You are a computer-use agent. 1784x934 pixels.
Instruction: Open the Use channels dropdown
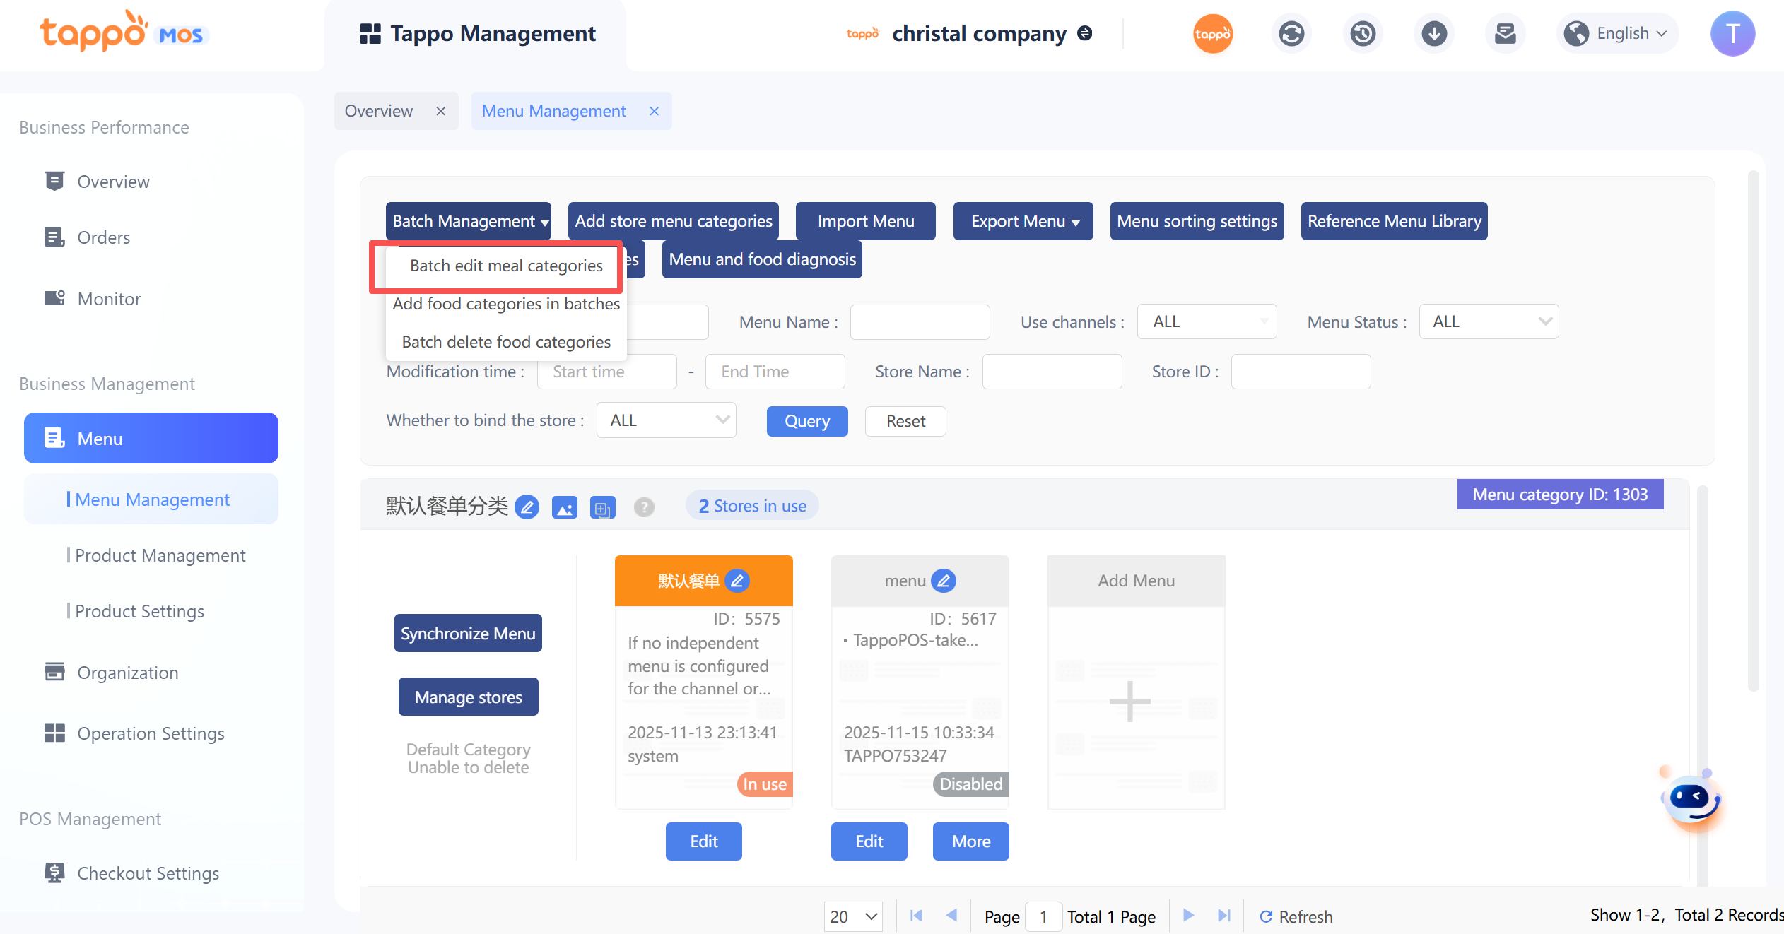(1207, 322)
